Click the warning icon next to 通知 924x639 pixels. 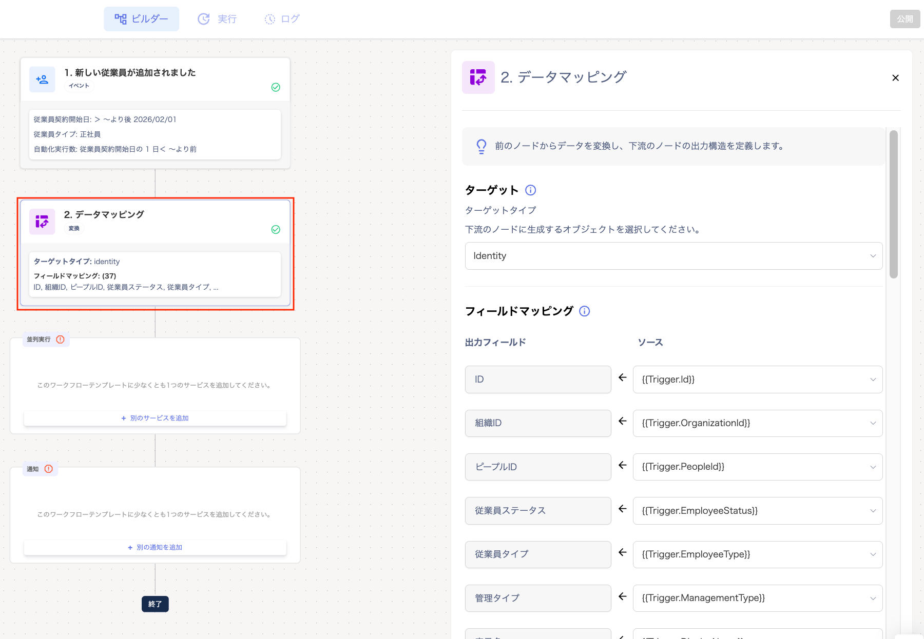point(49,469)
